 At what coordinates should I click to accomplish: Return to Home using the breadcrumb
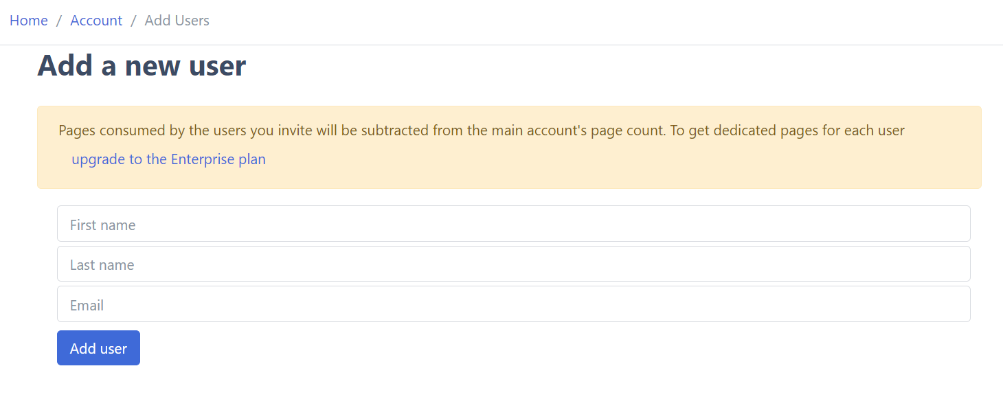28,20
